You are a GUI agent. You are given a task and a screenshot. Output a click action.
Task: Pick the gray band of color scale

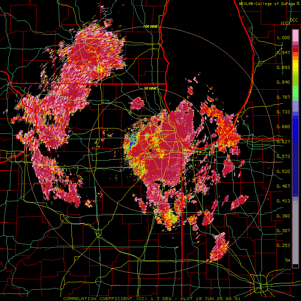pos(295,232)
